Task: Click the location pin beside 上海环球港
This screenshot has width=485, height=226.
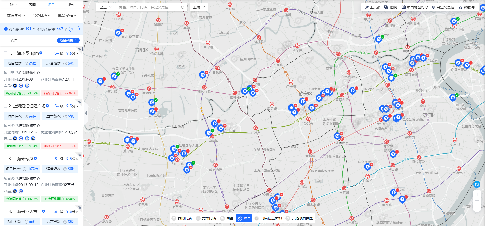Action: click(x=35, y=158)
